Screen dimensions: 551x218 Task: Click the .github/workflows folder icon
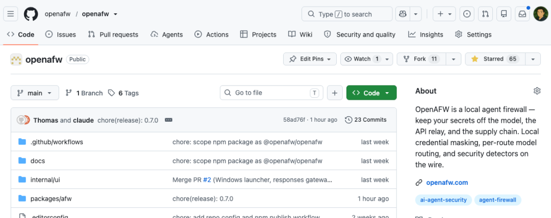tap(22, 142)
